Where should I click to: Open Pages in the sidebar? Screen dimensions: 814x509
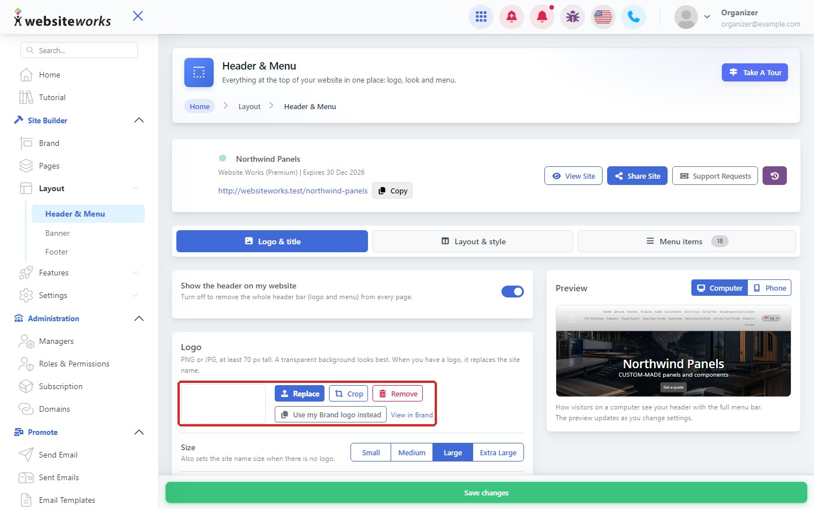(x=49, y=166)
